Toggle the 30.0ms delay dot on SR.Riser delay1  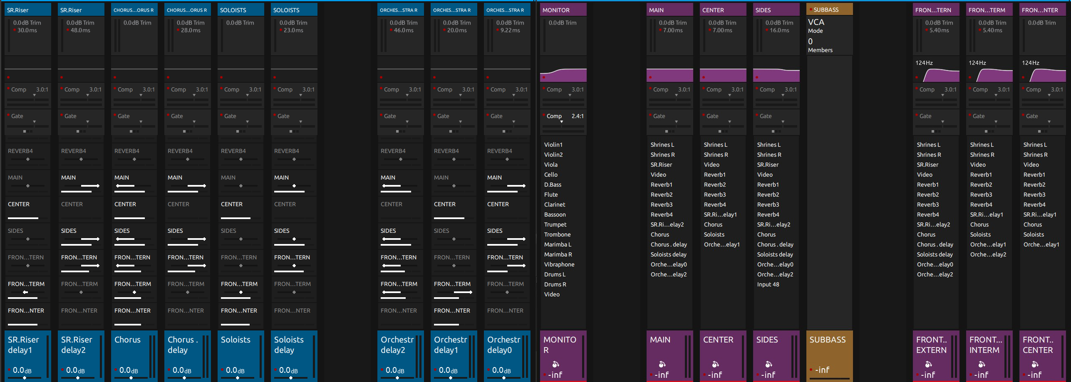click(x=15, y=30)
